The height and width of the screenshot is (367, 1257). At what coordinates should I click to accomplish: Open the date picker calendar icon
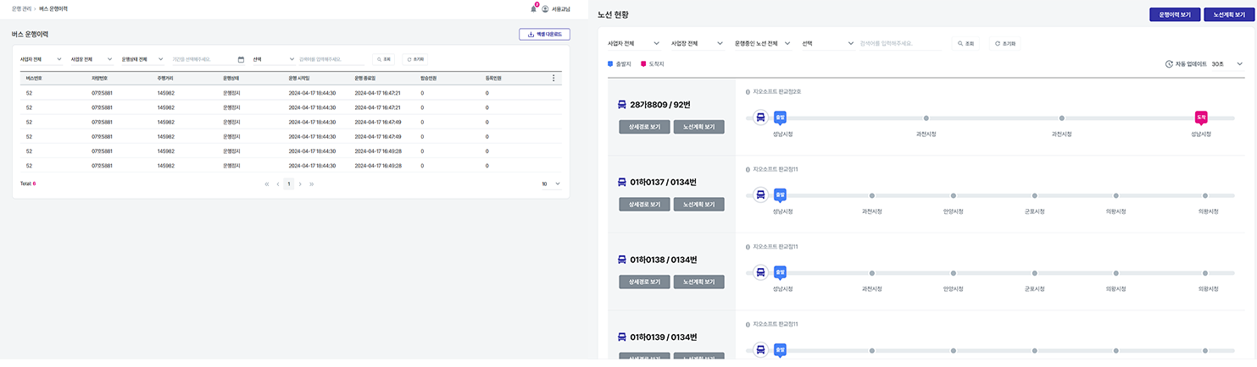tap(241, 59)
